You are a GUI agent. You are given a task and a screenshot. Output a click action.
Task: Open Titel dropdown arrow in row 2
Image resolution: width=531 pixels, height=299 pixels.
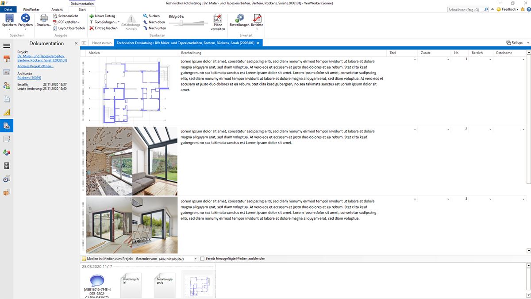pyautogui.click(x=415, y=129)
